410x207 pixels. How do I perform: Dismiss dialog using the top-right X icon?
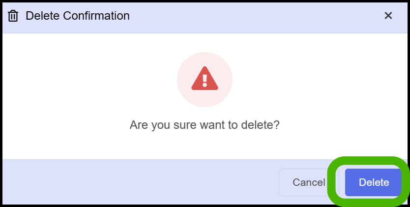388,16
